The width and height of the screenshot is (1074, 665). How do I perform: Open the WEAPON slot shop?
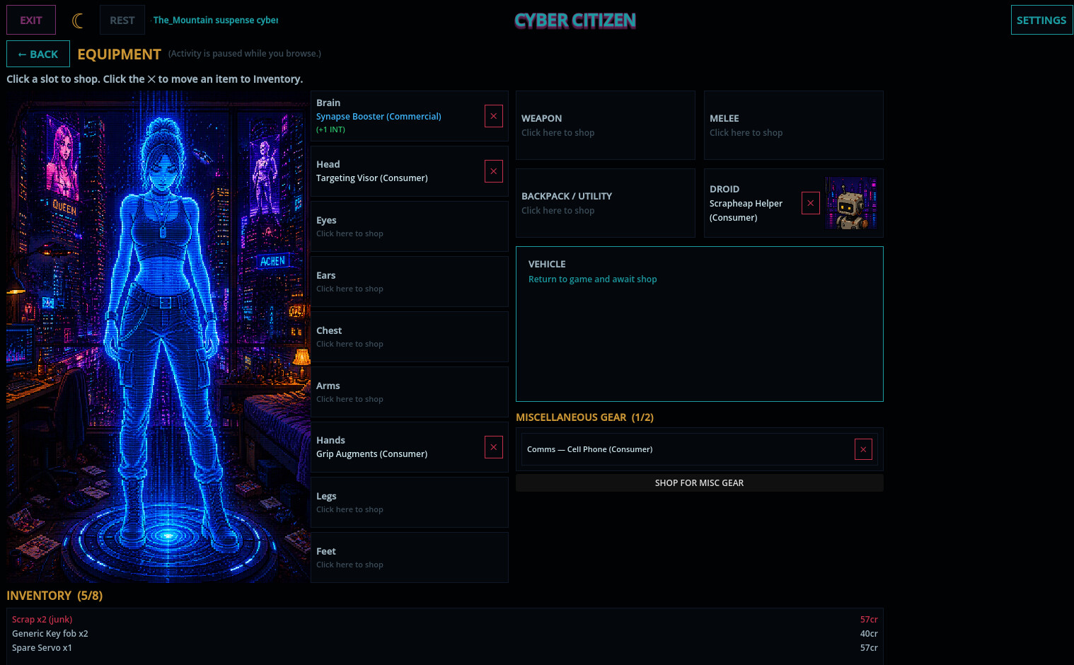606,125
